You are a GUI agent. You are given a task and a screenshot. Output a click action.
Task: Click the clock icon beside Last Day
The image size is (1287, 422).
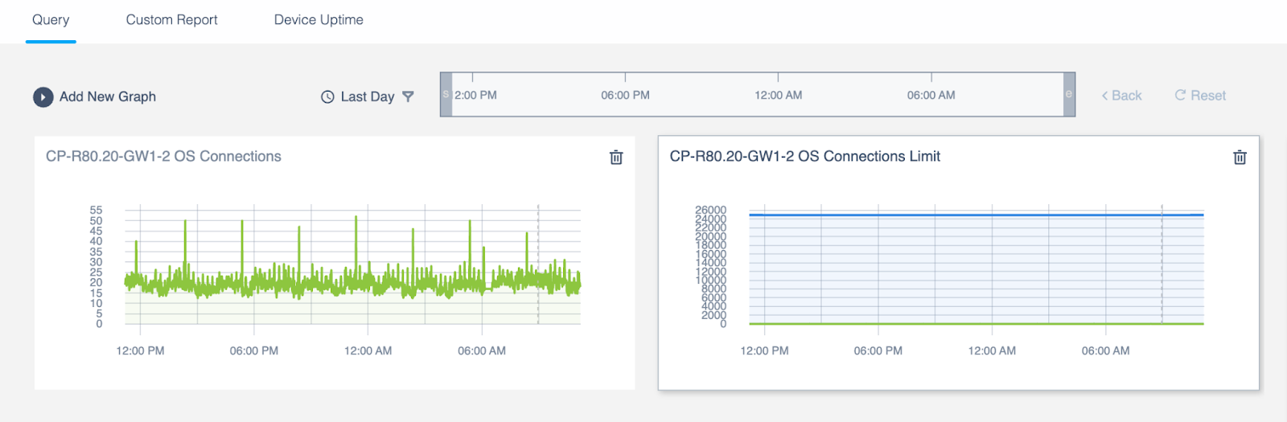[327, 96]
